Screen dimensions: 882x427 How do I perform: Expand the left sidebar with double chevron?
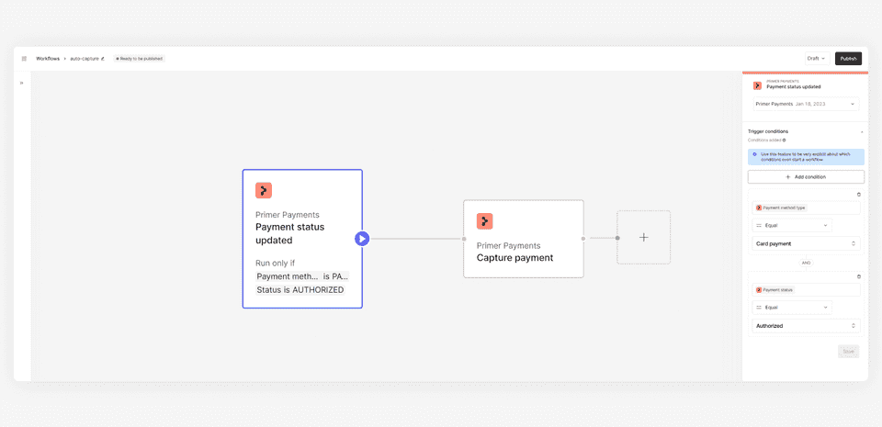point(22,83)
